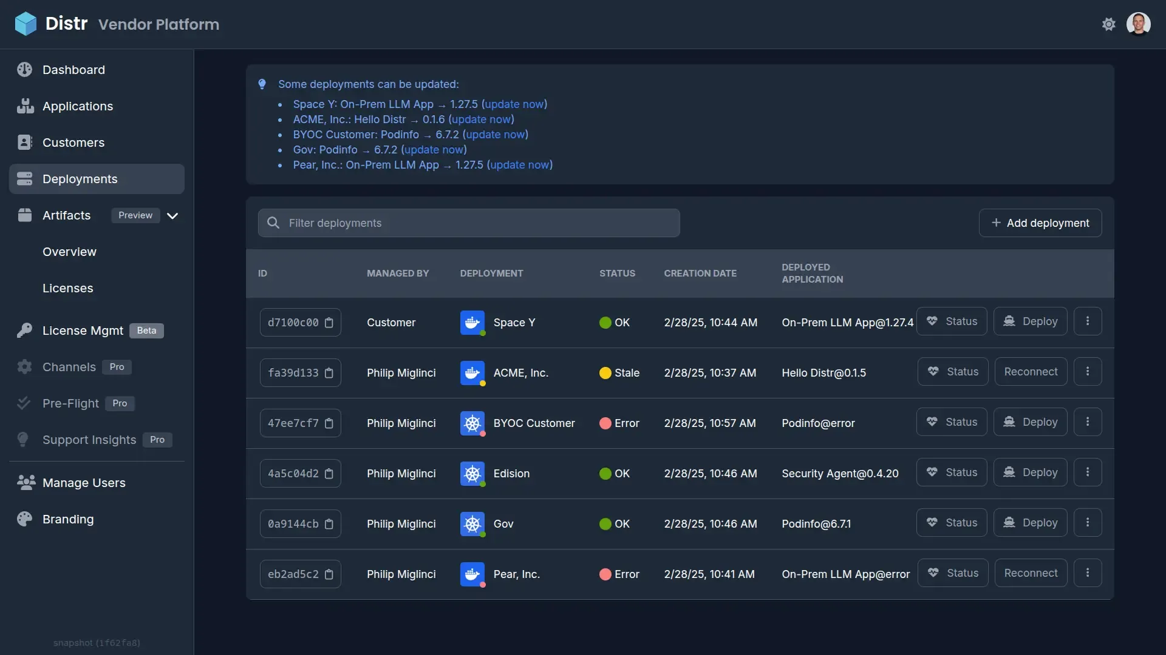Open the settings gear in top bar

(1109, 24)
